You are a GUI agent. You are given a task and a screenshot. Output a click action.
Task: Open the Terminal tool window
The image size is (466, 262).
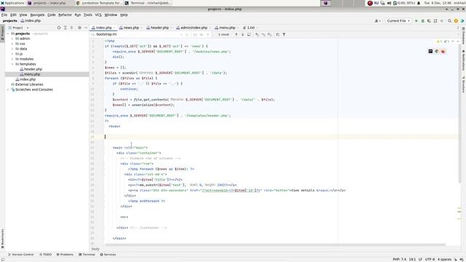[x=87, y=255]
